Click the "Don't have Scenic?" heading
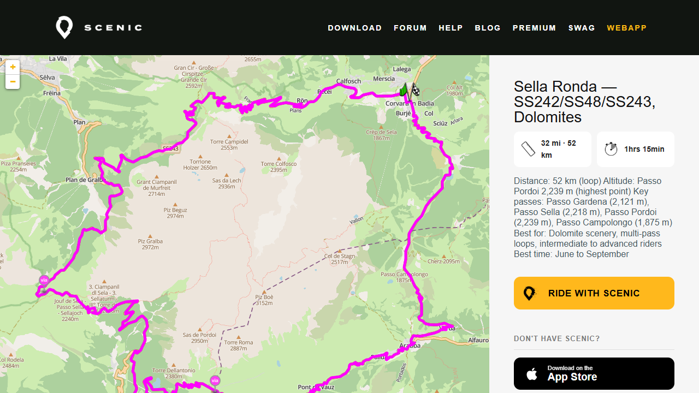Screen dimensions: 699x393 557,339
